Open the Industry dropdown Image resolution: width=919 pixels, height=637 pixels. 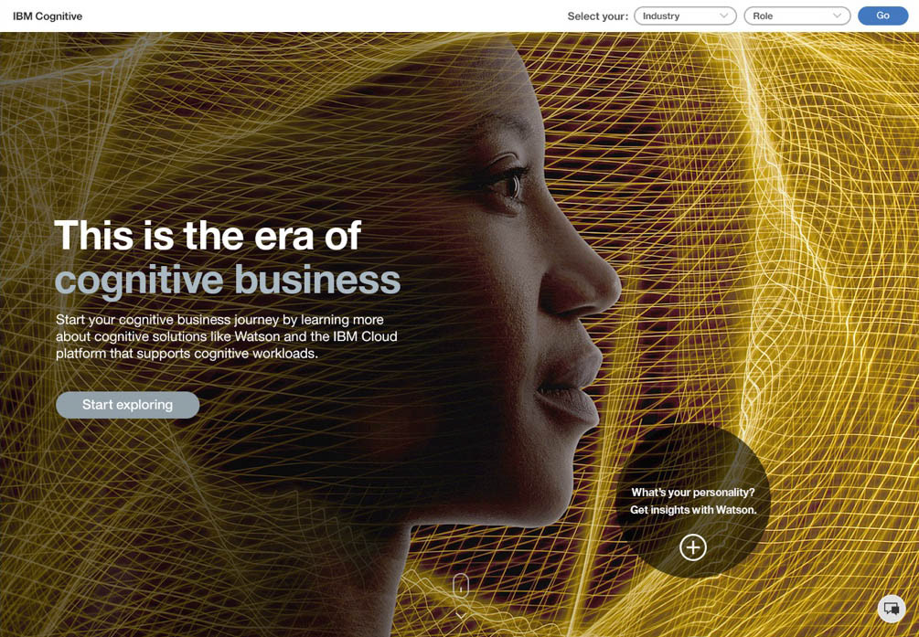click(685, 16)
